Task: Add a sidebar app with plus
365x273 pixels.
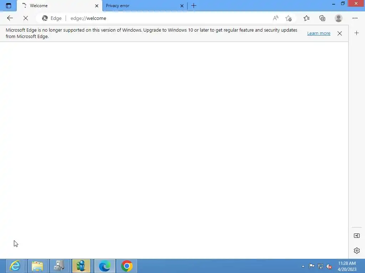Action: click(x=356, y=33)
